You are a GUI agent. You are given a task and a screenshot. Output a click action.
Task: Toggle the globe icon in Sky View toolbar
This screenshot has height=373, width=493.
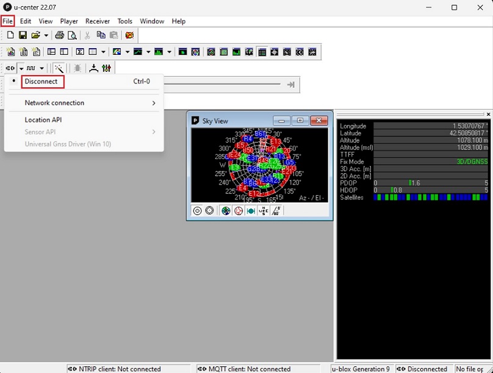pos(226,211)
